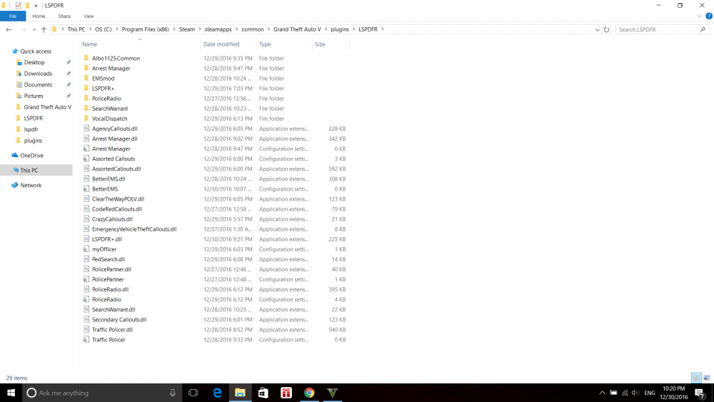Viewport: 714px width, 402px height.
Task: Open the recent locations dropdown arrow
Action: 34,29
